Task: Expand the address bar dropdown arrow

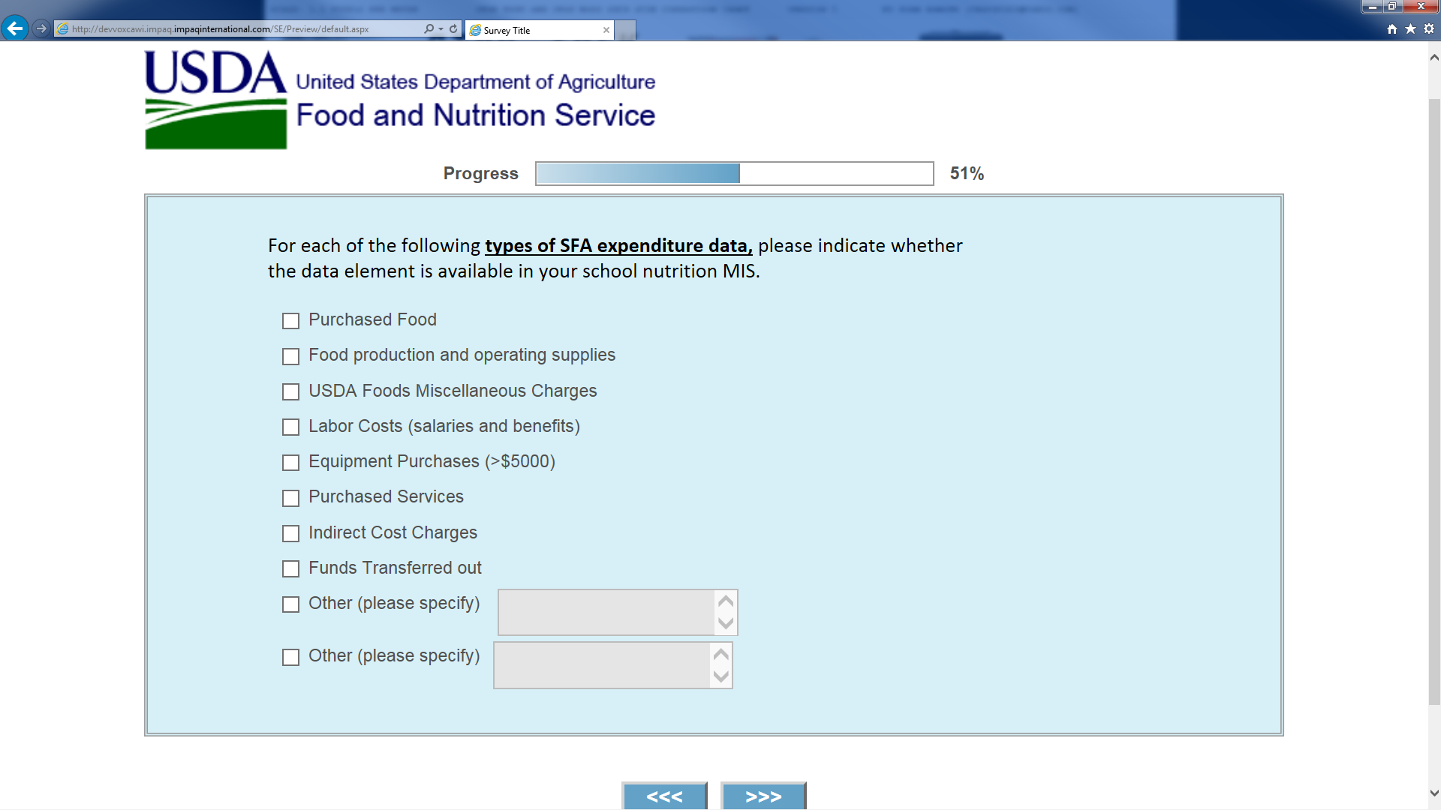Action: 441,29
